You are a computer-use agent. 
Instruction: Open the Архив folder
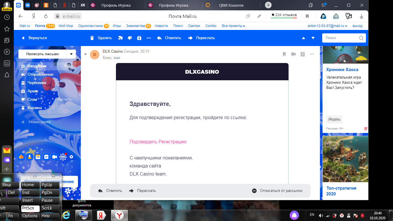point(47,91)
